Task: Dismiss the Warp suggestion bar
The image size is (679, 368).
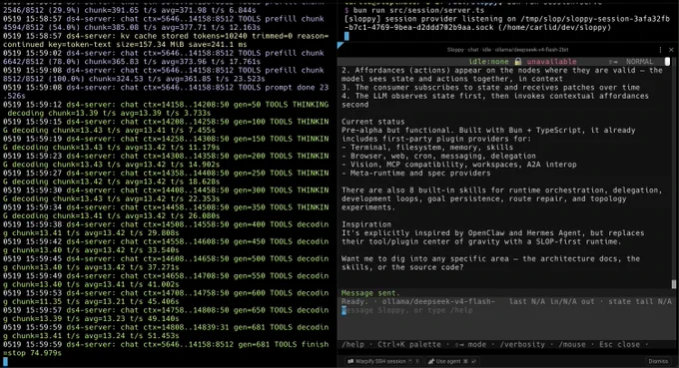Action: [658, 361]
